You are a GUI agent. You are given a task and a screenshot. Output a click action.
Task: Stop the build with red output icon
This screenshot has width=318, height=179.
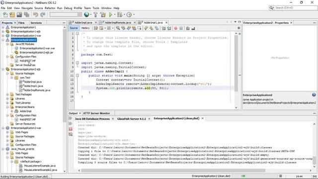(x=71, y=129)
